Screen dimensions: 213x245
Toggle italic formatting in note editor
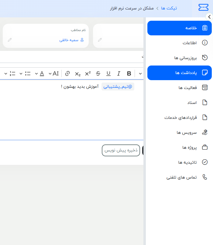[x=119, y=73]
